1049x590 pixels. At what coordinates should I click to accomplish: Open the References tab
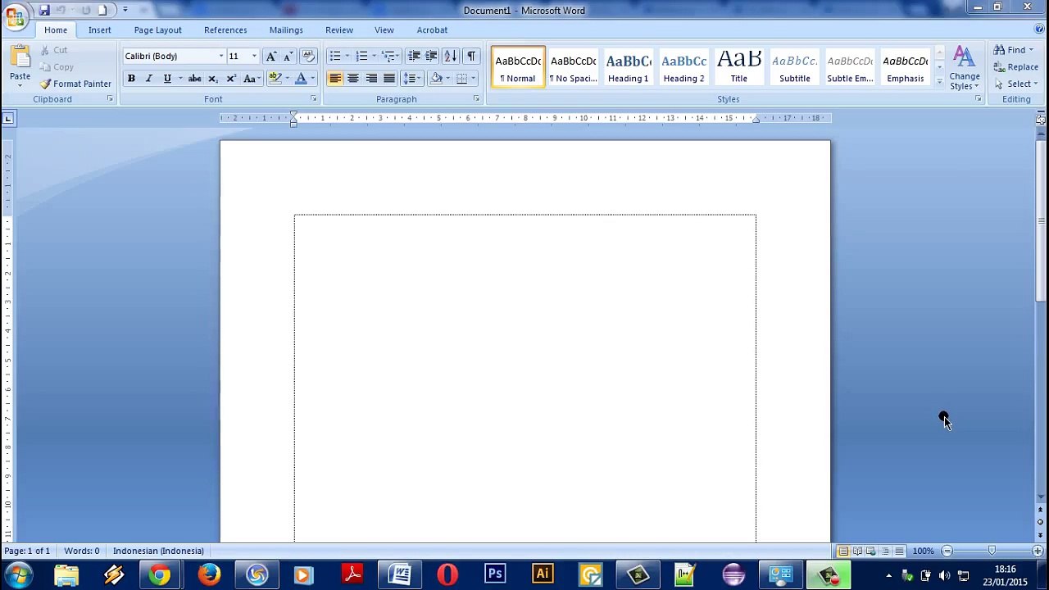point(225,30)
